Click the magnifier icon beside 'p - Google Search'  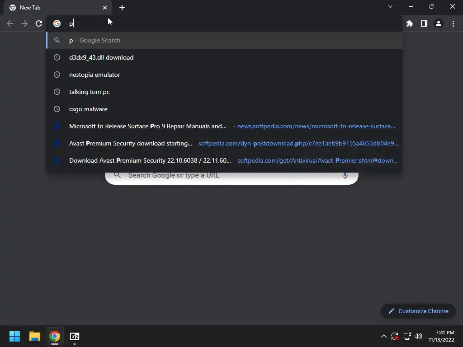point(57,40)
